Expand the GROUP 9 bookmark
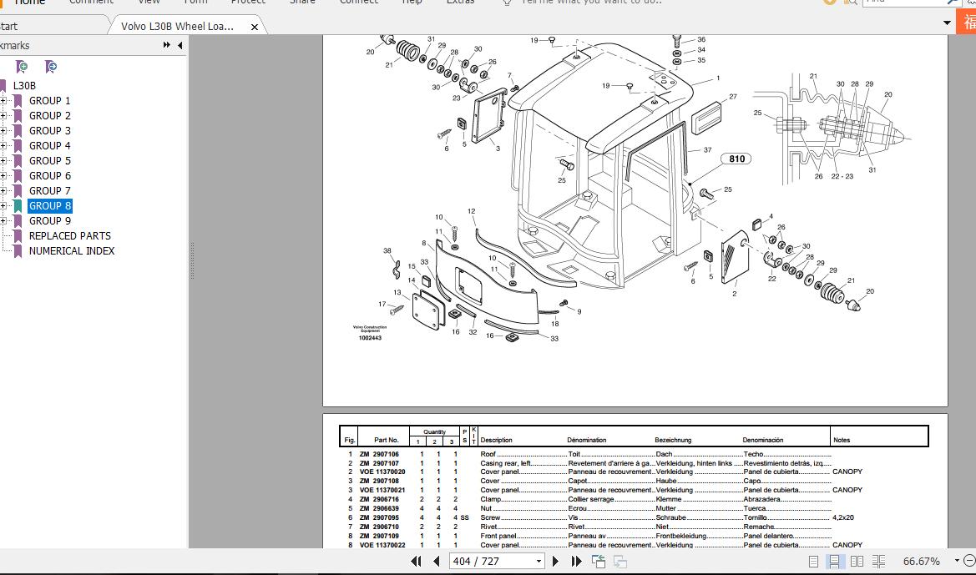 pyautogui.click(x=3, y=221)
